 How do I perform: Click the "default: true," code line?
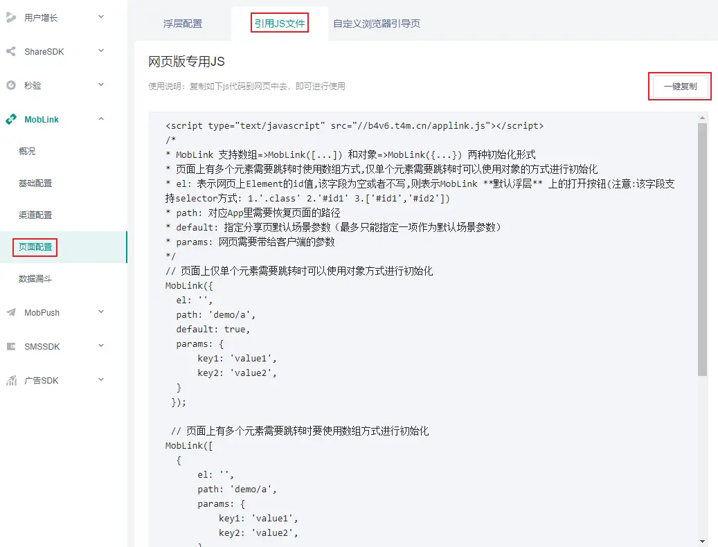pos(213,329)
